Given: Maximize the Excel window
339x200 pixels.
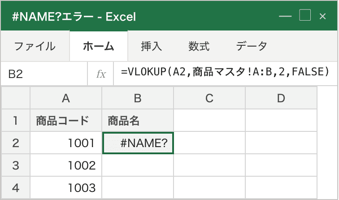Looking at the screenshot, I should [x=305, y=15].
